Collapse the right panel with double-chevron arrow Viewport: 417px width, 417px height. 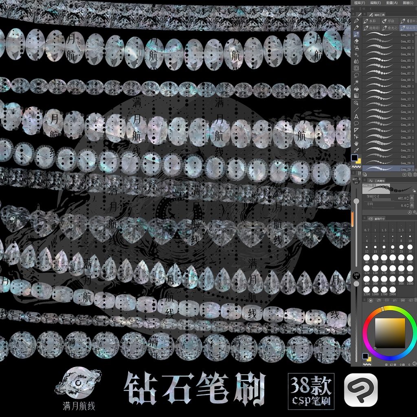364,9
